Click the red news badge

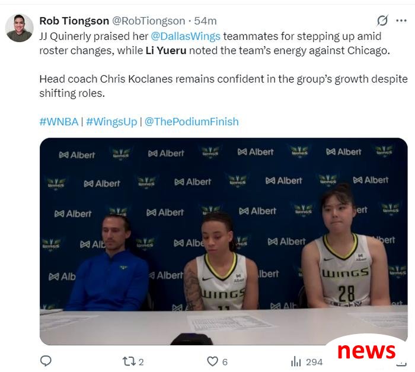366,350
